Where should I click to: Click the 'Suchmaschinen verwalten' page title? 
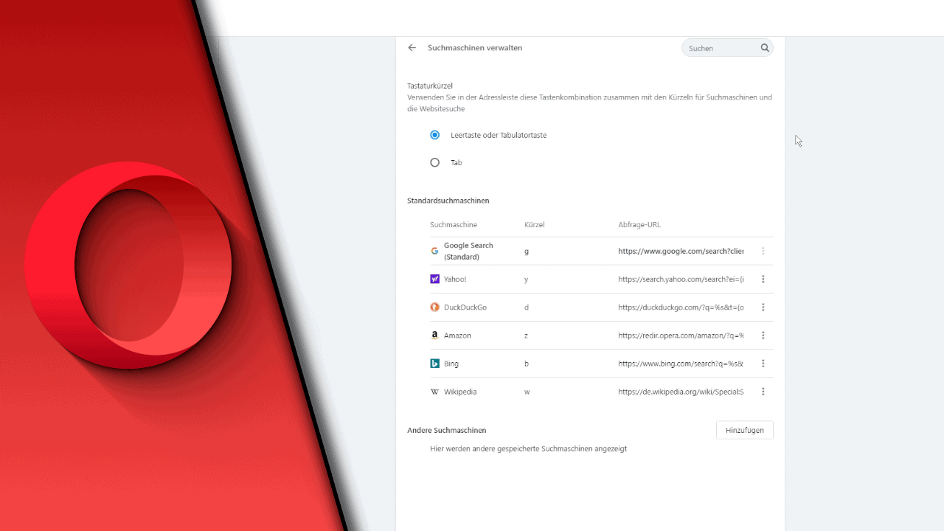475,48
